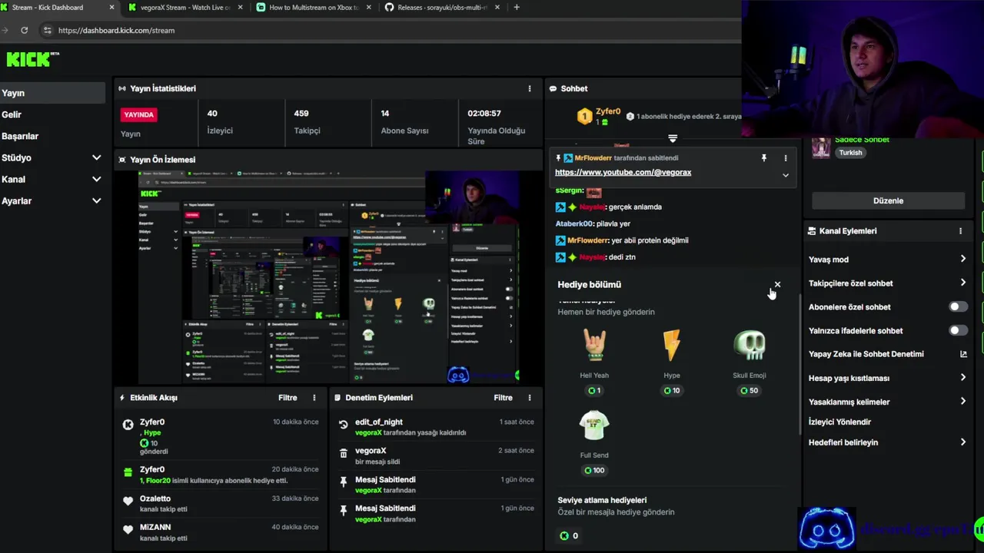
Task: Click site info icon in address bar
Action: (x=47, y=30)
